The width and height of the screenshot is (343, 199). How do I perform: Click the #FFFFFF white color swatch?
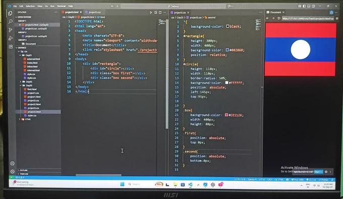(226, 82)
